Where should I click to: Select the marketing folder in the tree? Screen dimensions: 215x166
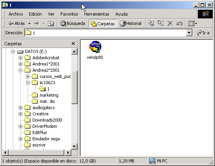tap(49, 95)
